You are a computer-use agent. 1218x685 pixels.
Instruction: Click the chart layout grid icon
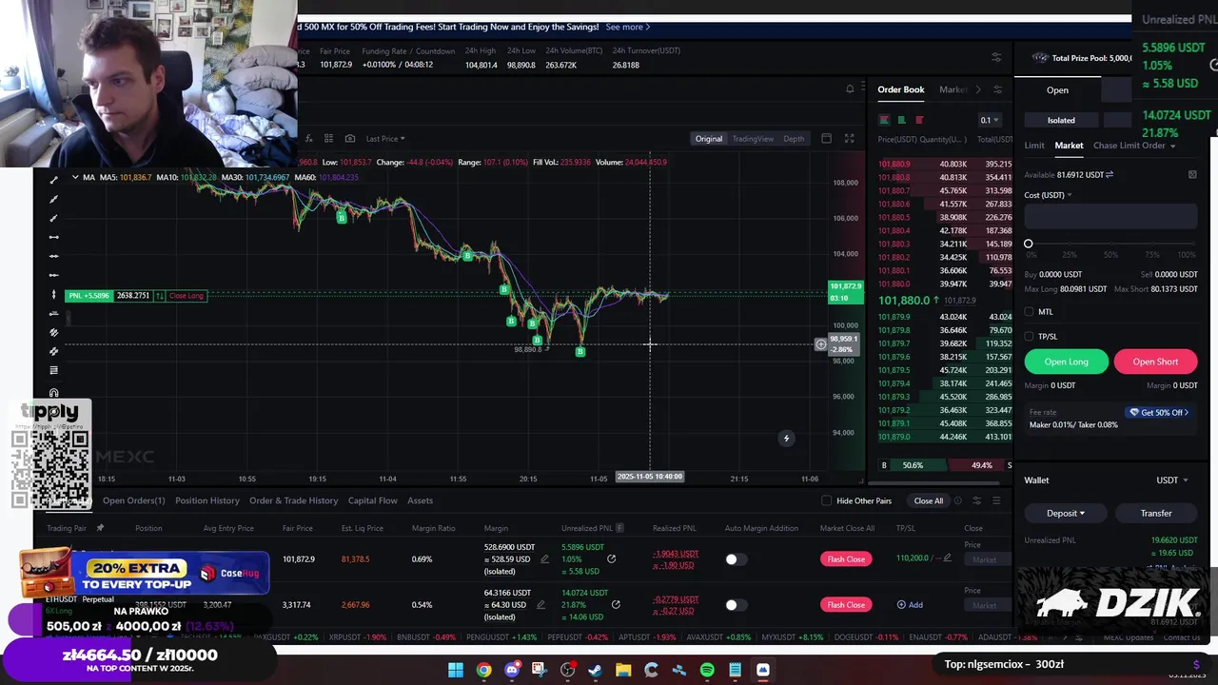pyautogui.click(x=328, y=139)
